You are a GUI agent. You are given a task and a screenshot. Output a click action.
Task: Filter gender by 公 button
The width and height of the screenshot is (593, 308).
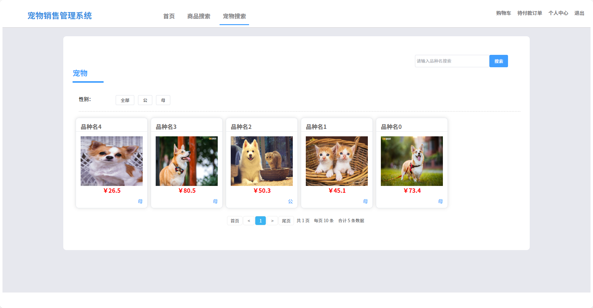point(145,100)
